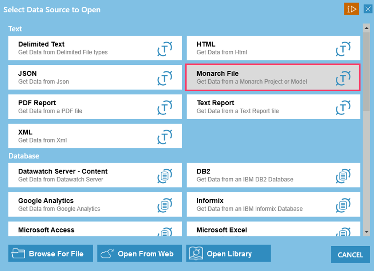Open the DB2 database source

274,175
